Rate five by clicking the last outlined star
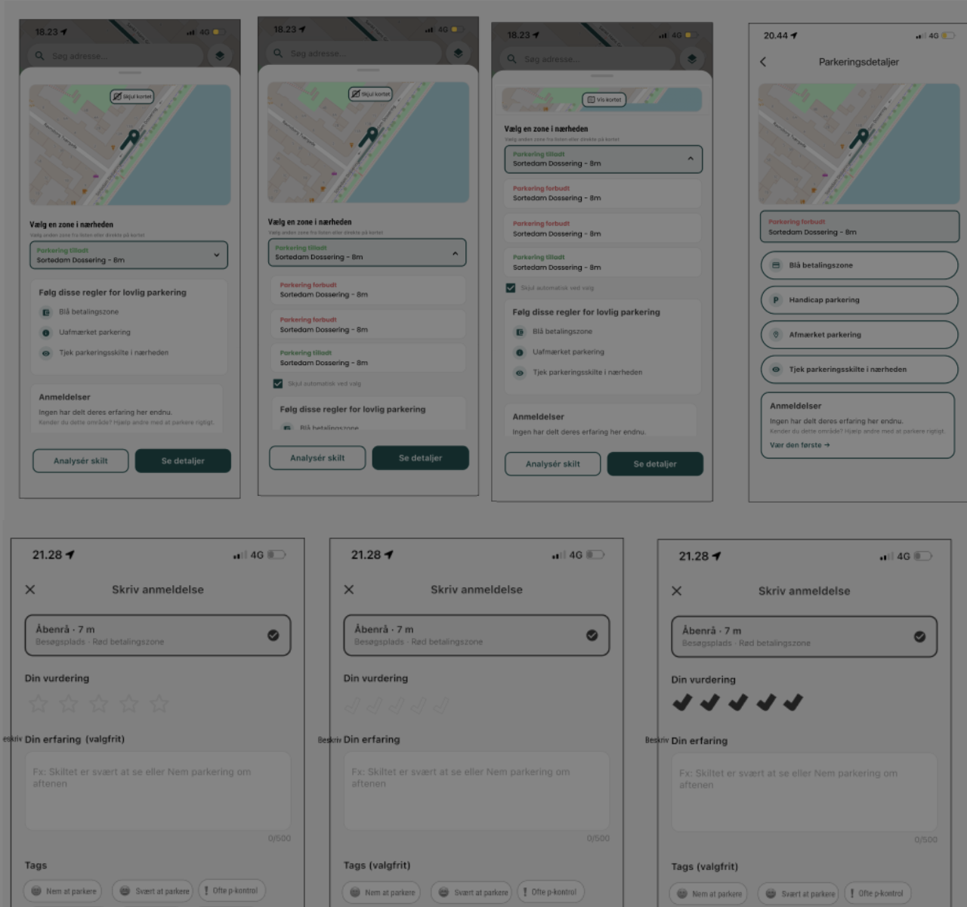The width and height of the screenshot is (967, 907). [159, 704]
